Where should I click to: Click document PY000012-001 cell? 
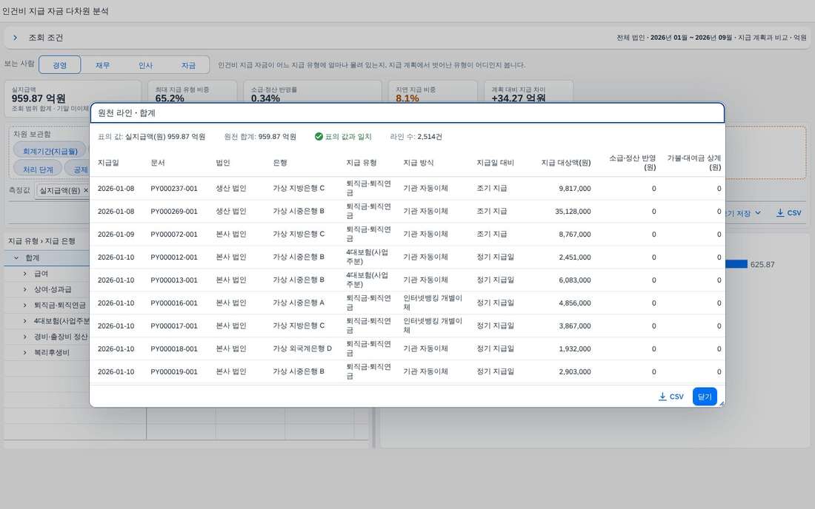click(x=174, y=257)
